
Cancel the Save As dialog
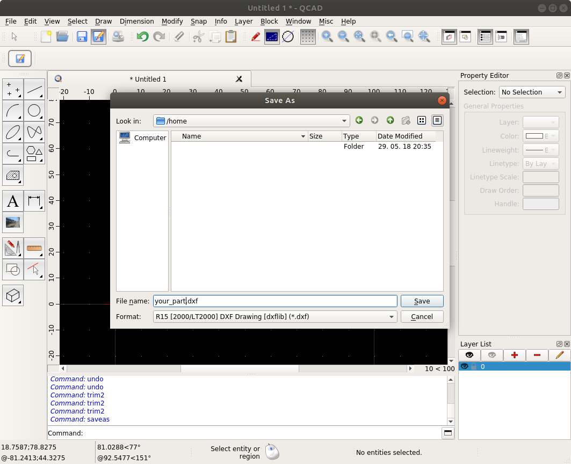[x=422, y=317]
